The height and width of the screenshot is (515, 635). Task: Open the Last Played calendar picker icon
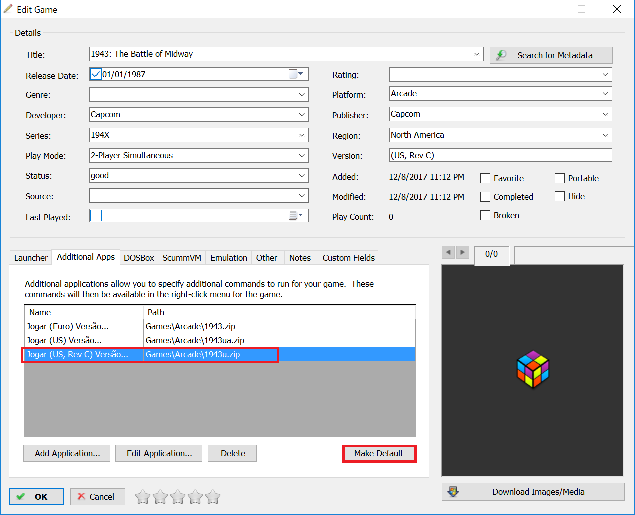coord(296,216)
